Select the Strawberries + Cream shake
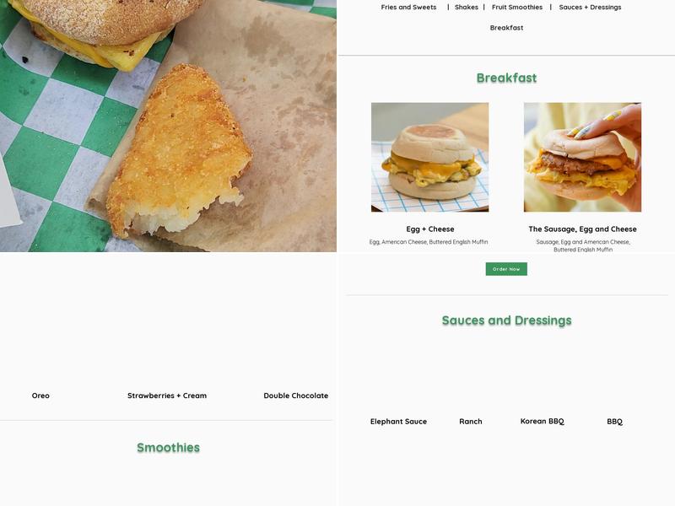Screen dimensions: 675x506 (166, 396)
